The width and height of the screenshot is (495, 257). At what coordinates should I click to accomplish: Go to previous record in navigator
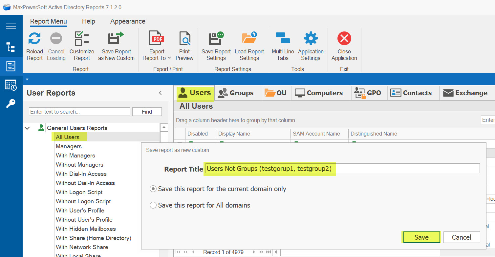click(x=193, y=252)
